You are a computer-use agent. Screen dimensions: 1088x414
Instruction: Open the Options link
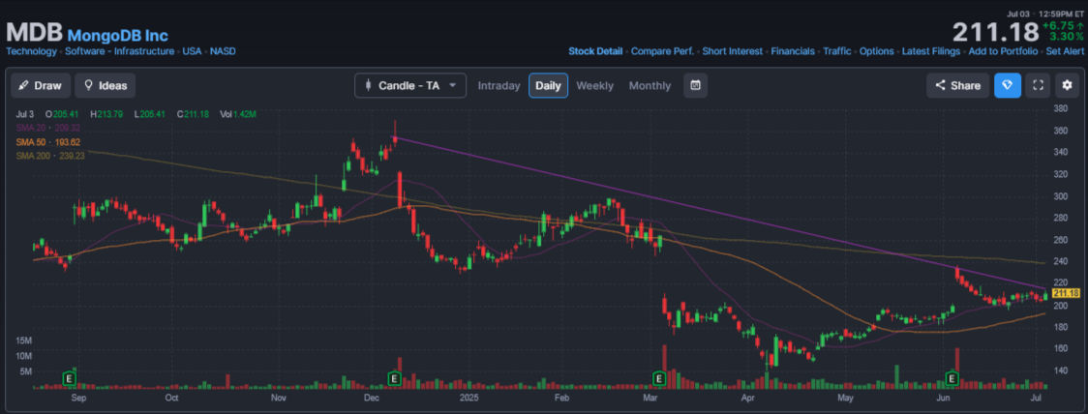pyautogui.click(x=876, y=51)
